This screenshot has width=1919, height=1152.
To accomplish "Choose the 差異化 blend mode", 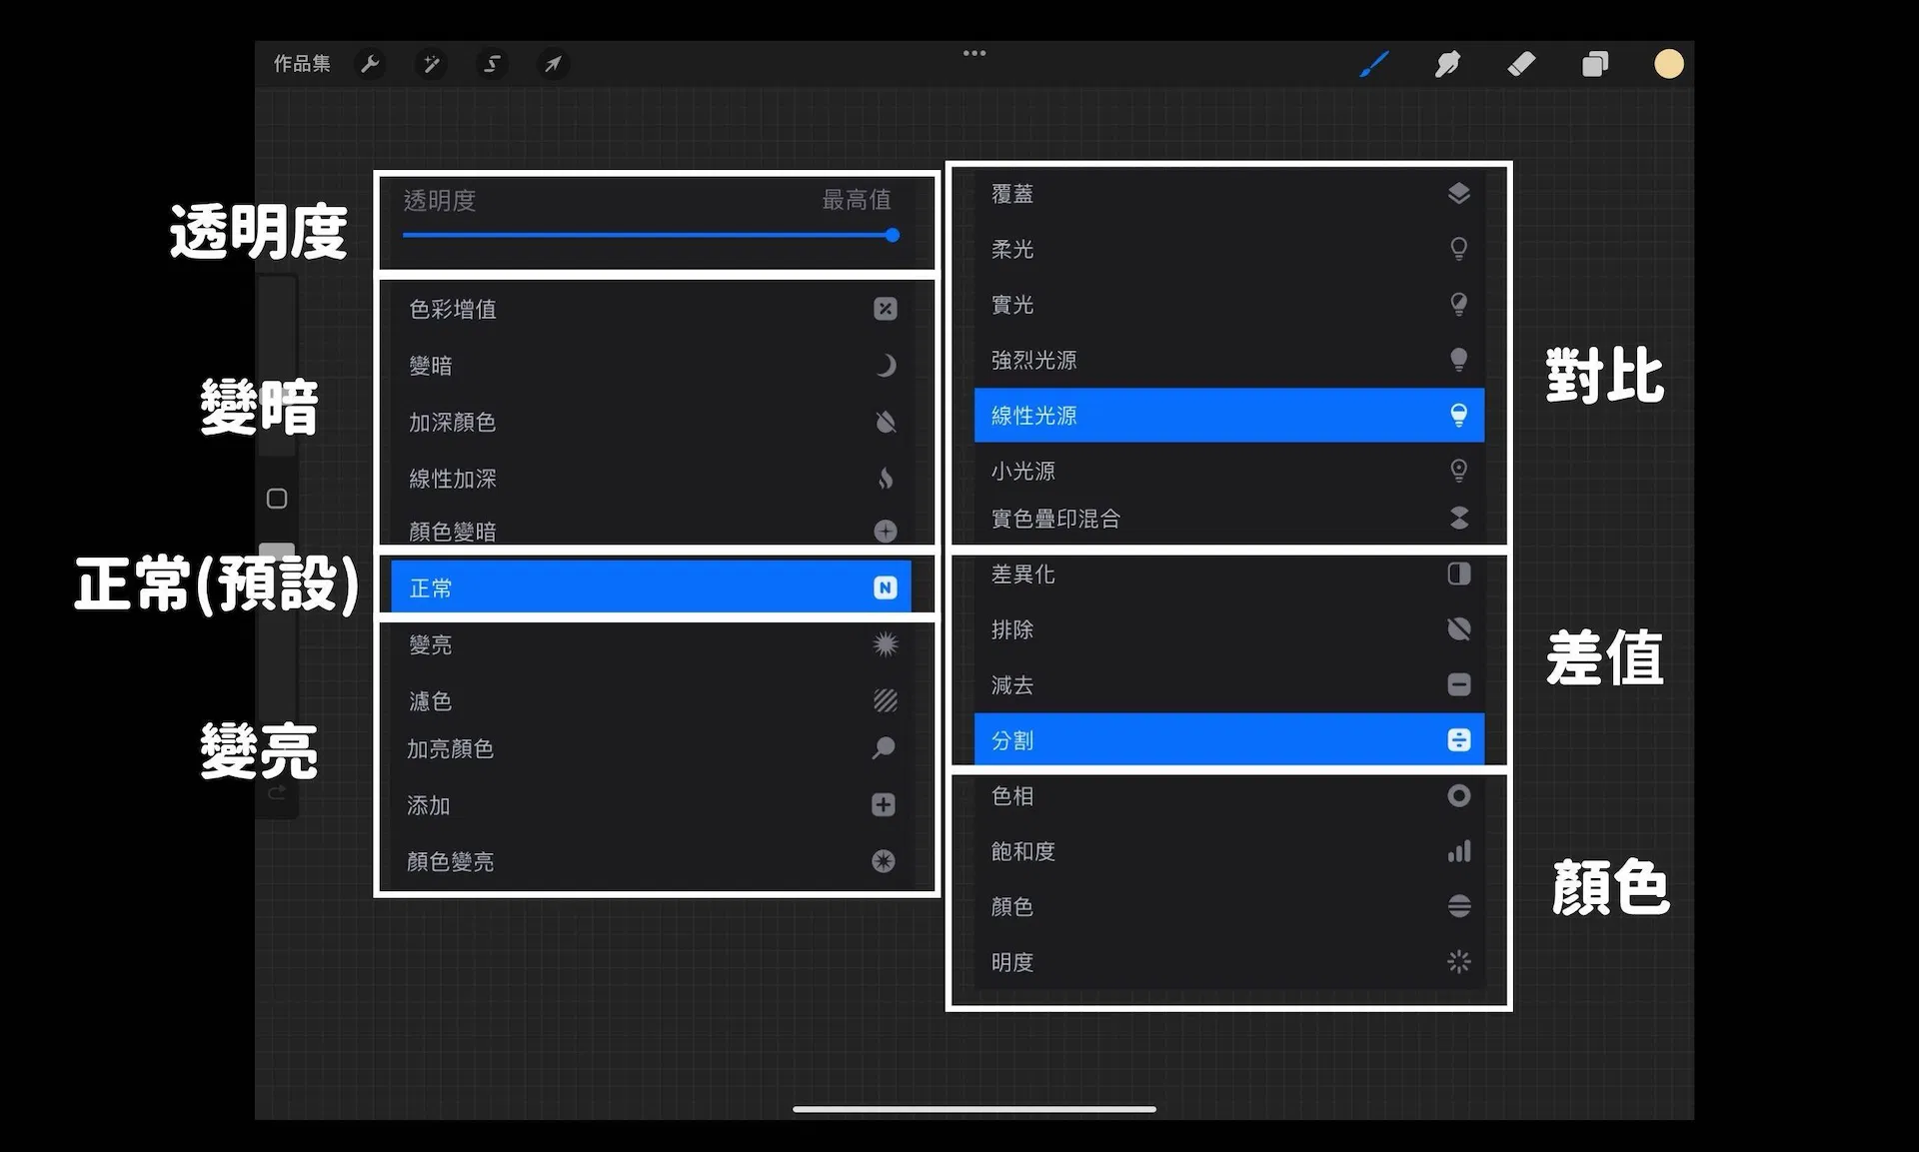I will (x=1229, y=575).
